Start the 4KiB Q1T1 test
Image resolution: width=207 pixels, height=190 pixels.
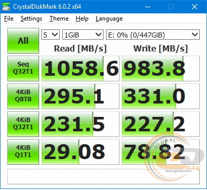tap(23, 152)
